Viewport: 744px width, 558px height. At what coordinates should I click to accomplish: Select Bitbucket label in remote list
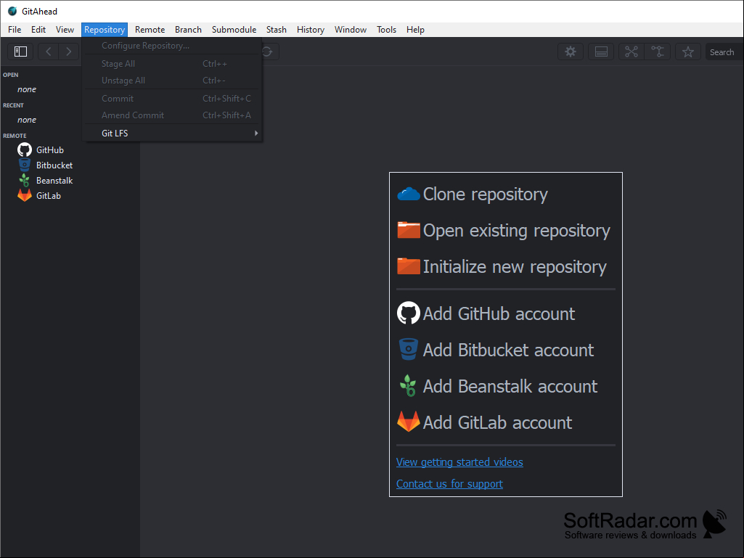point(54,165)
